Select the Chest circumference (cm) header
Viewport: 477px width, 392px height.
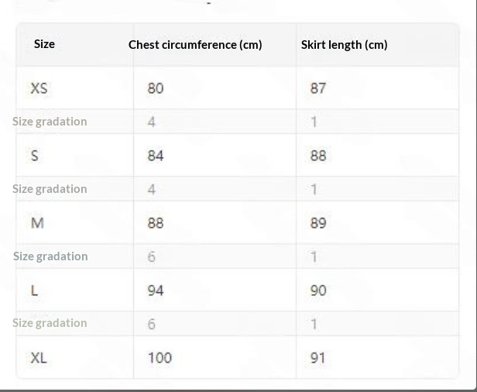pos(195,45)
